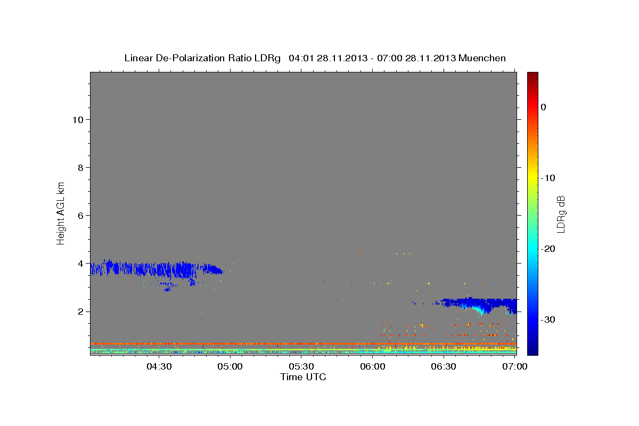Click the plot title 'Linear De-Polarization Ratio LDRg'
The height and width of the screenshot is (426, 639).
[202, 58]
